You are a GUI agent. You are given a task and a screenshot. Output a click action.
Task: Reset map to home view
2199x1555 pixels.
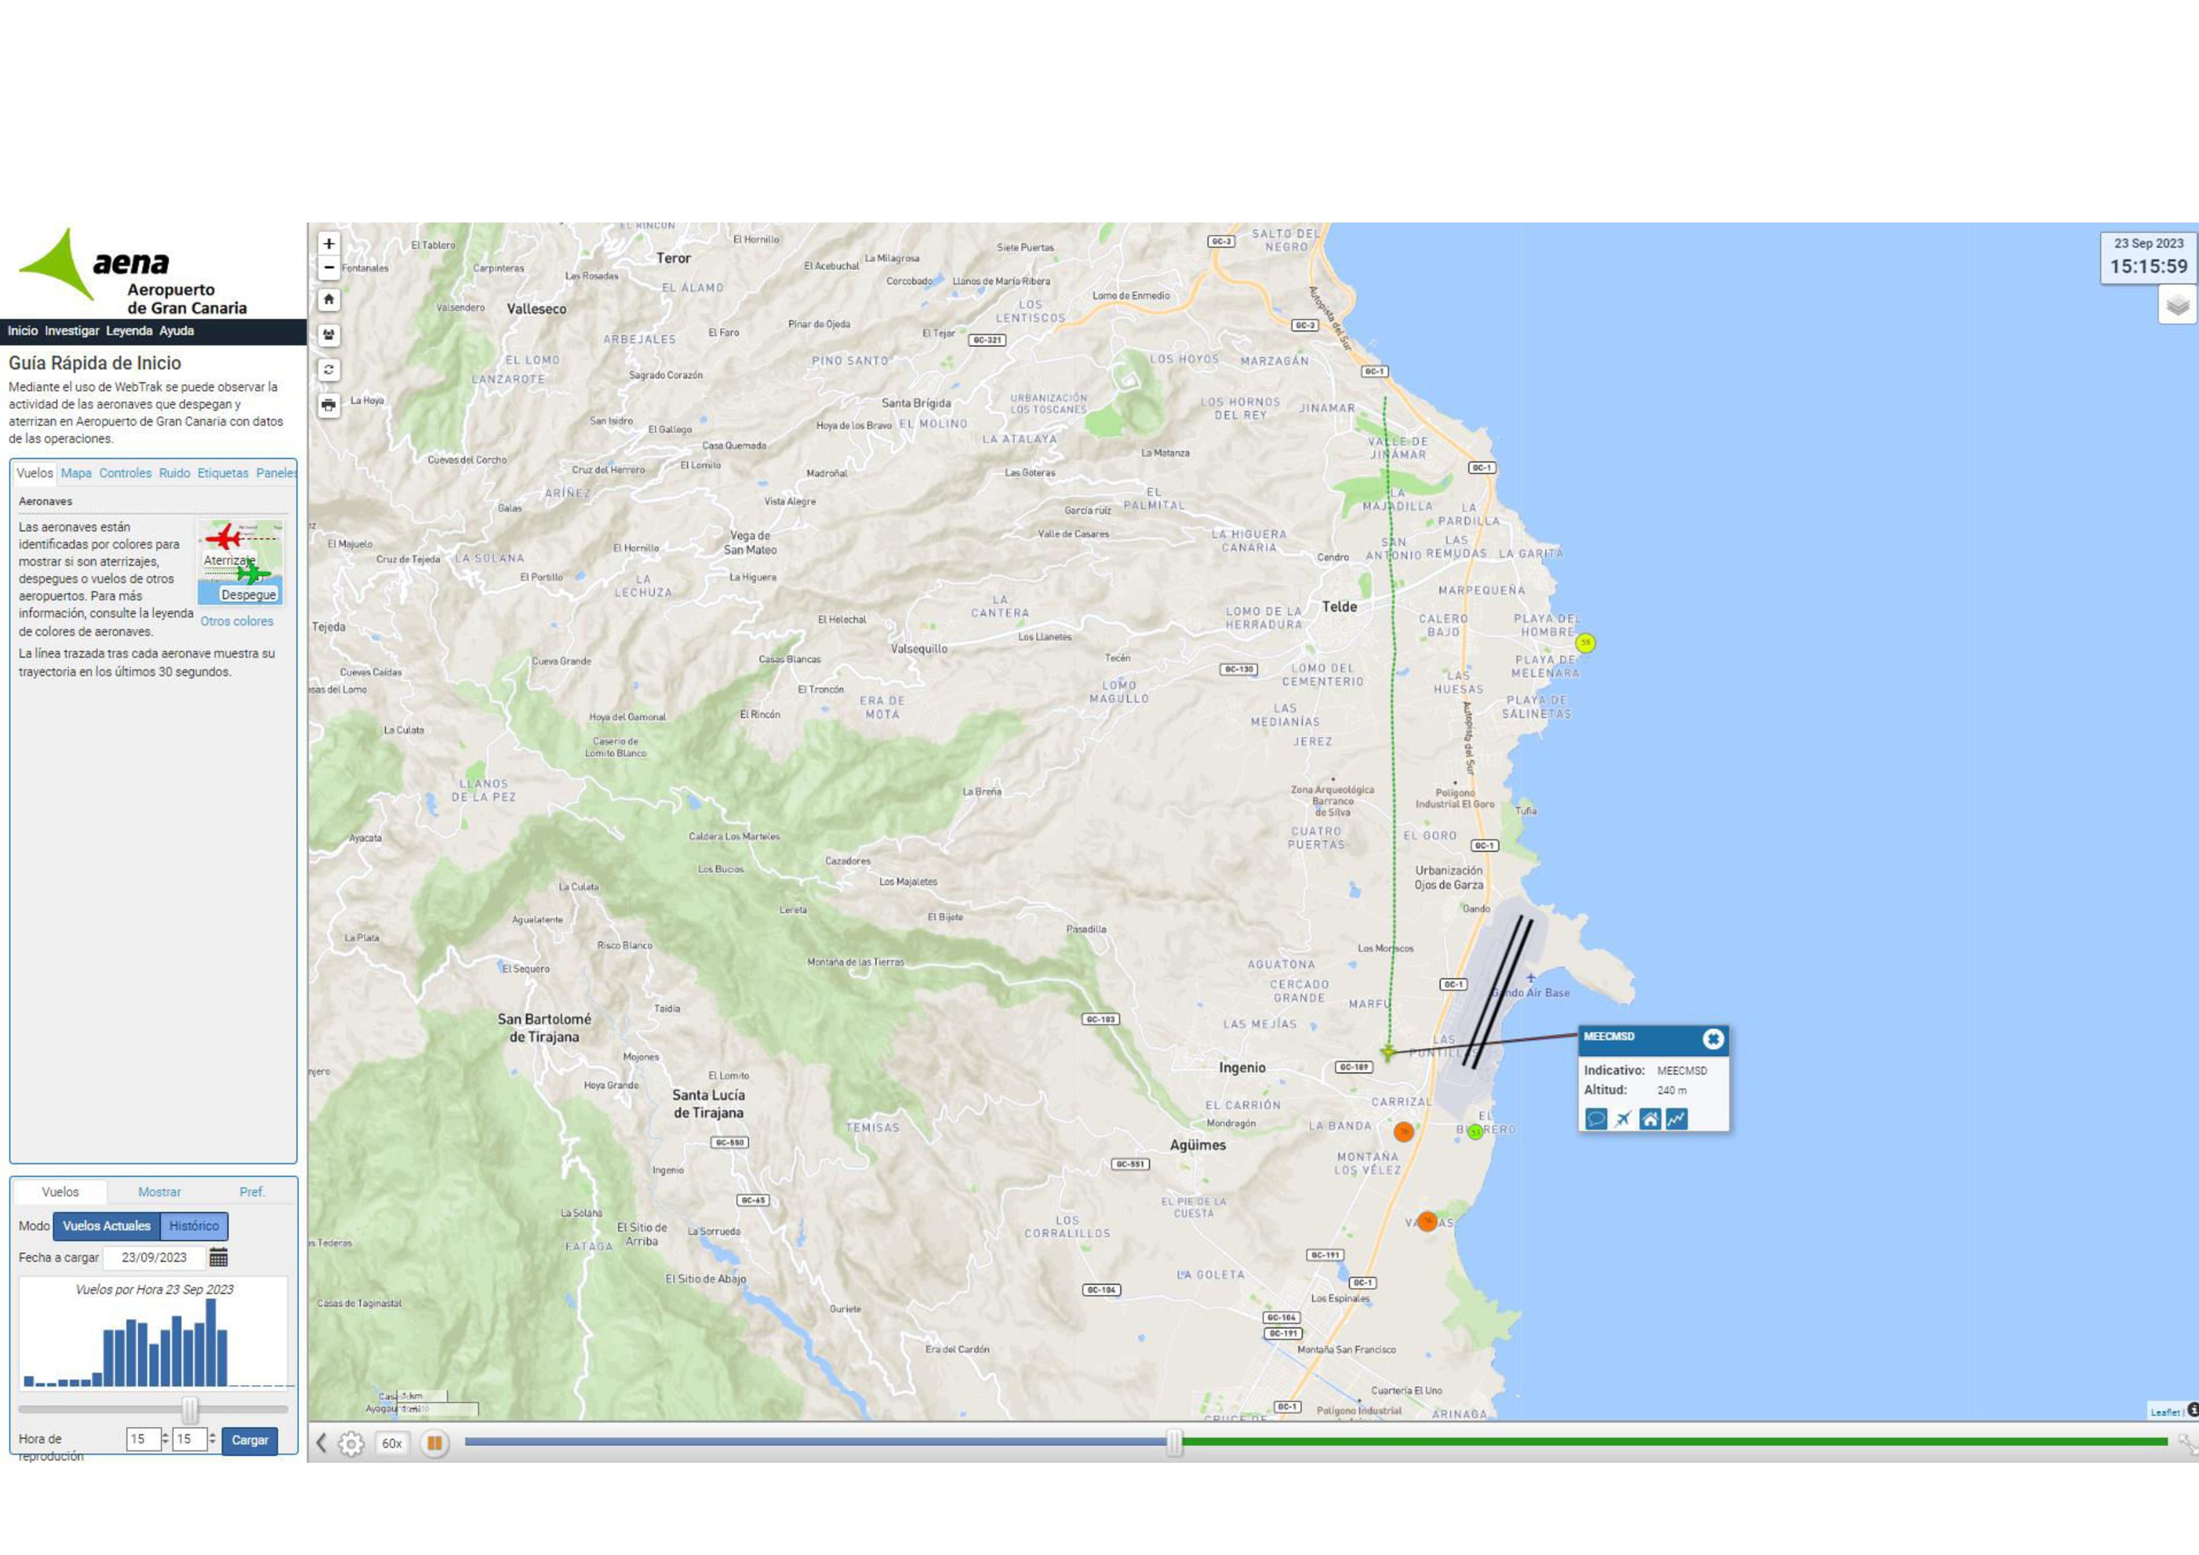click(328, 300)
